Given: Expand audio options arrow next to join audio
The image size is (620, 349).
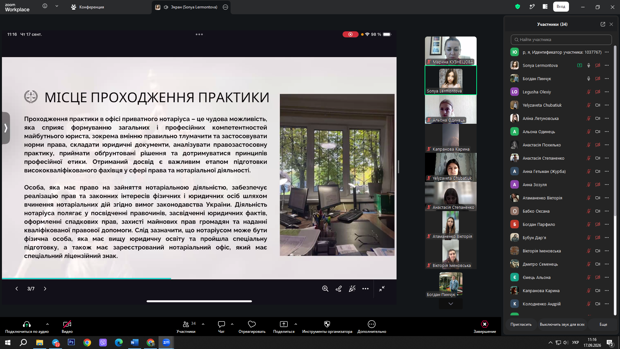Looking at the screenshot, I should pos(47,324).
